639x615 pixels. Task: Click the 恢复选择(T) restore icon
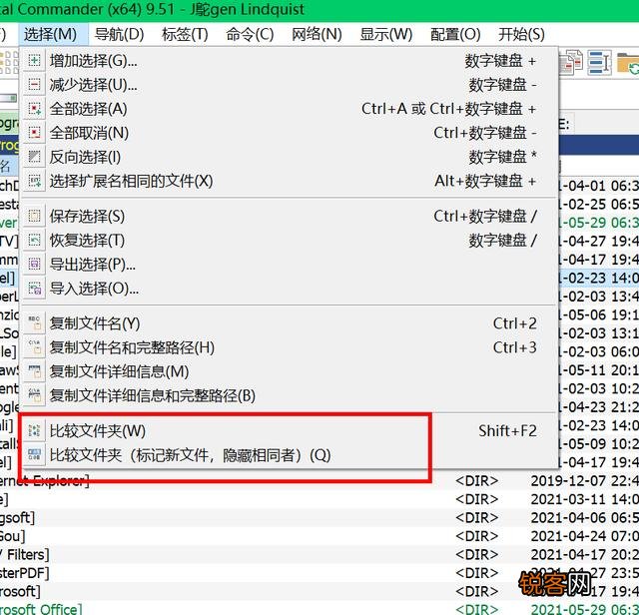(34, 240)
